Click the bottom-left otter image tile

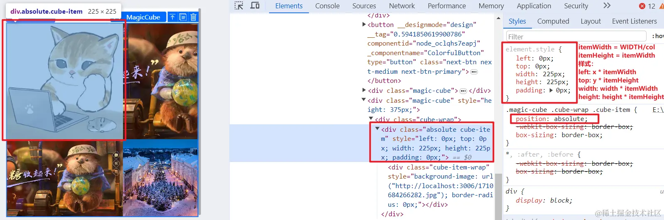point(65,178)
